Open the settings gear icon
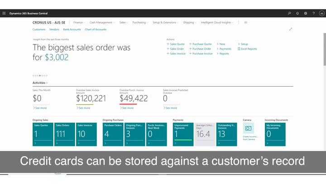326x184 pixels. click(306, 13)
